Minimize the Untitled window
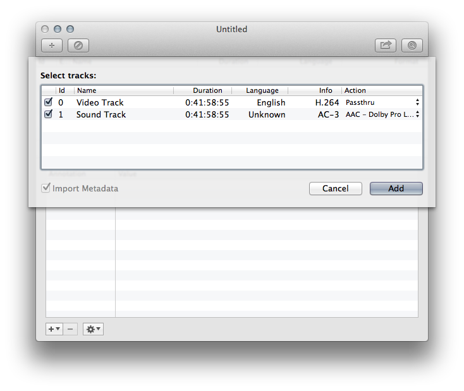The width and height of the screenshot is (464, 391). [58, 29]
